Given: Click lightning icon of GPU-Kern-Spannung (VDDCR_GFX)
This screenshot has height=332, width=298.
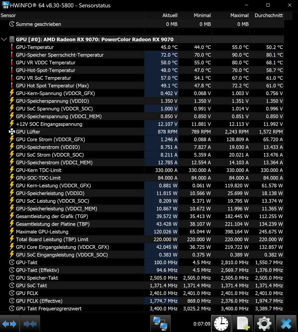Looking at the screenshot, I should [12, 93].
